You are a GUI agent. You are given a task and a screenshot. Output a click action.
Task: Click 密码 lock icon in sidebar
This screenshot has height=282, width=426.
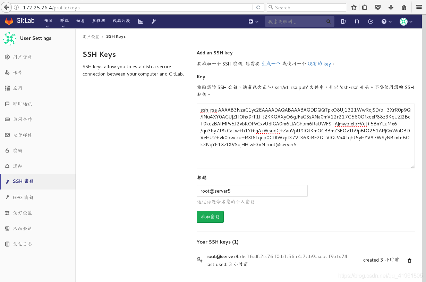(x=7, y=150)
